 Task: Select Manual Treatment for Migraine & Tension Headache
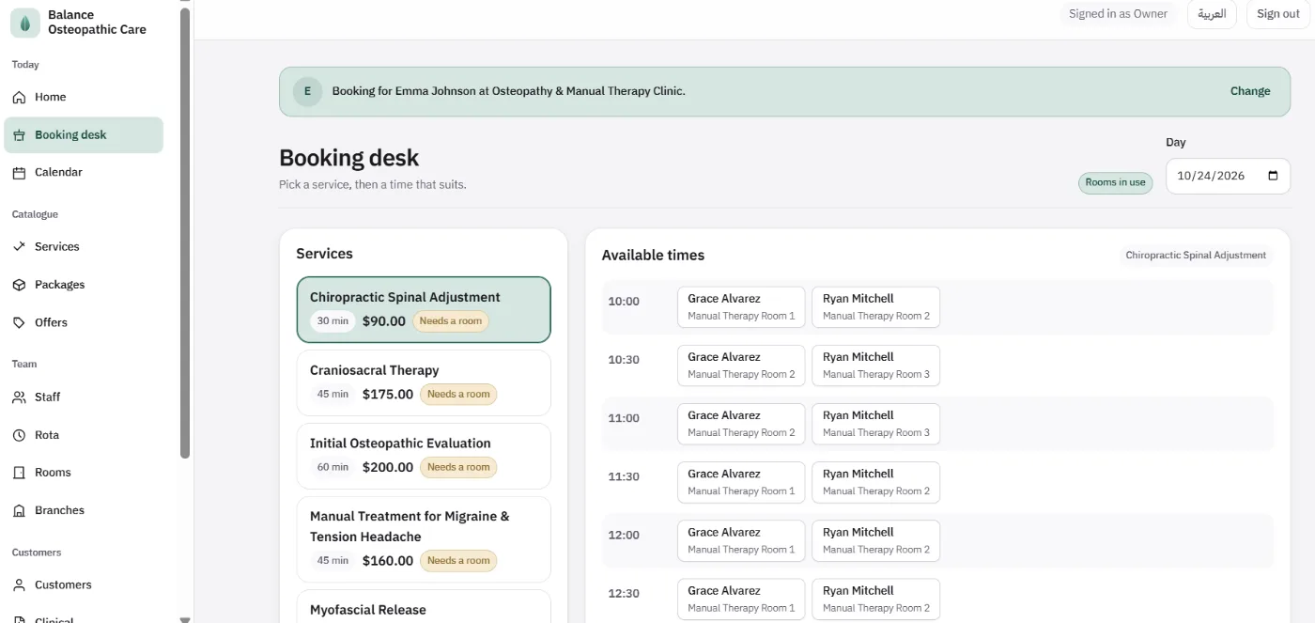pyautogui.click(x=424, y=539)
